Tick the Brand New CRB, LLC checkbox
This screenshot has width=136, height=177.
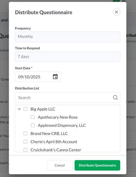(26, 133)
